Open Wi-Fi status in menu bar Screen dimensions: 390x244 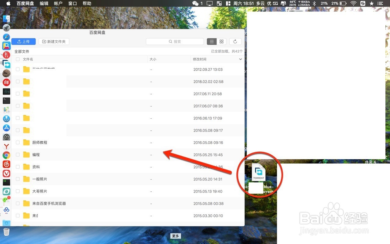pos(353,3)
